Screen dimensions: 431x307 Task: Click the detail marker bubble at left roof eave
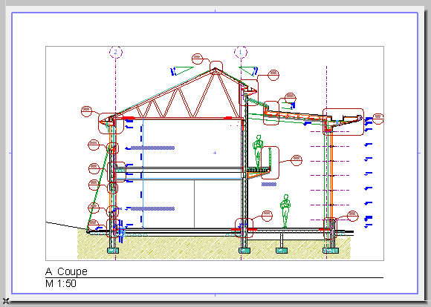pyautogui.click(x=87, y=111)
